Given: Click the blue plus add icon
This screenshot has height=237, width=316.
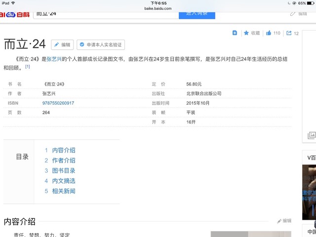Looking at the screenshot, I should [x=235, y=33].
